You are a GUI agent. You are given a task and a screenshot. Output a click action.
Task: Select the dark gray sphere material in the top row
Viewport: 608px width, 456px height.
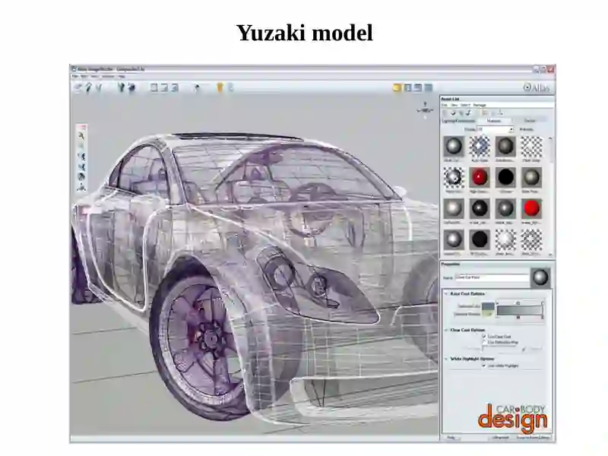pyautogui.click(x=505, y=146)
